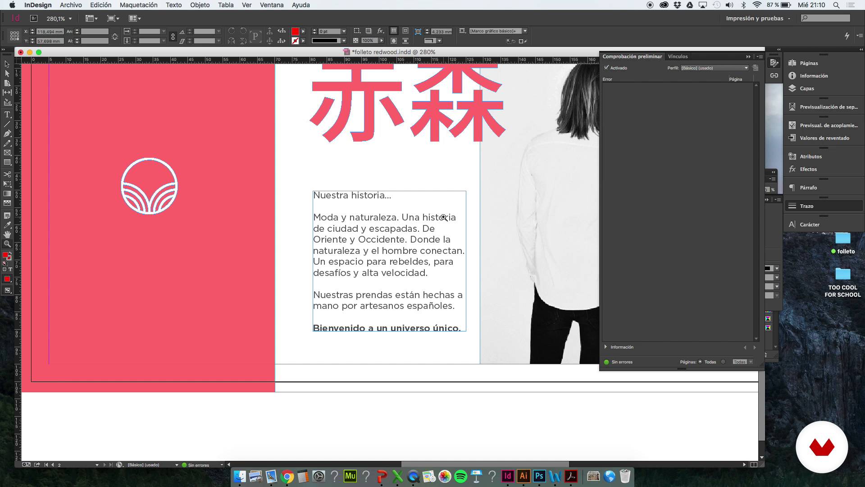The width and height of the screenshot is (865, 487).
Task: Select the Direct Selection tool
Action: tap(7, 74)
